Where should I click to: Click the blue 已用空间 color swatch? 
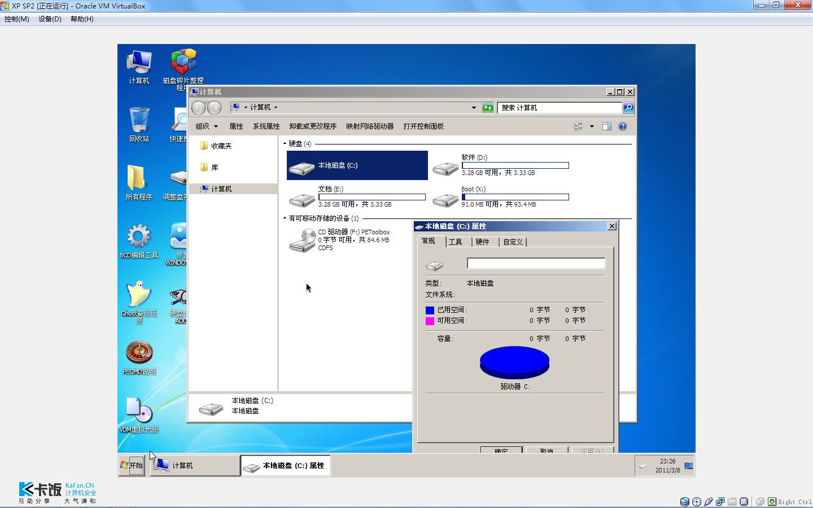(x=430, y=310)
